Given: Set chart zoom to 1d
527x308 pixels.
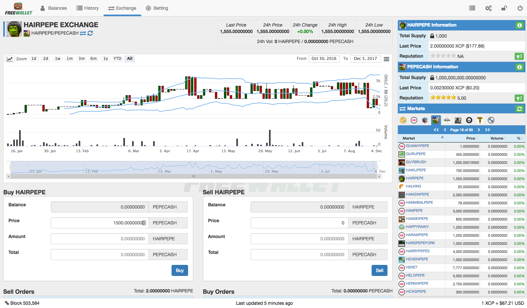Looking at the screenshot, I should pos(34,59).
